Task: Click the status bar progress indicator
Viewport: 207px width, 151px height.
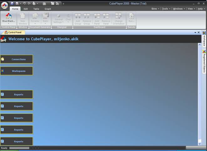Action: pyautogui.click(x=19, y=148)
